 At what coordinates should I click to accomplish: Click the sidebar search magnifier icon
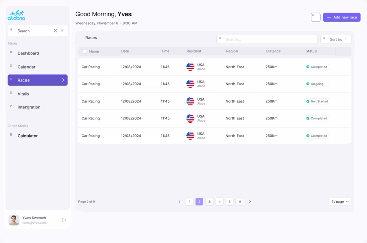pyautogui.click(x=11, y=29)
